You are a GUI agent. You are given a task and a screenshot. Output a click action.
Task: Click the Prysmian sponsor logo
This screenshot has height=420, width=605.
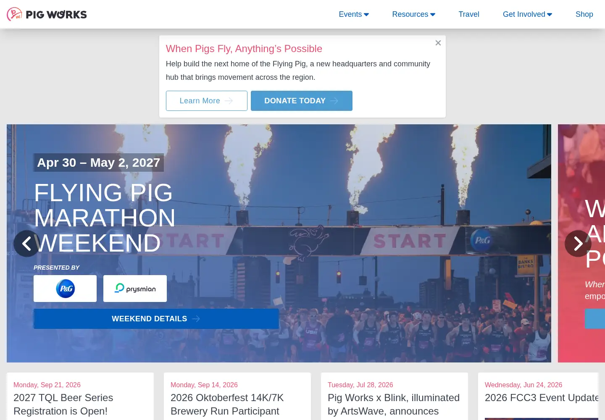tap(135, 289)
